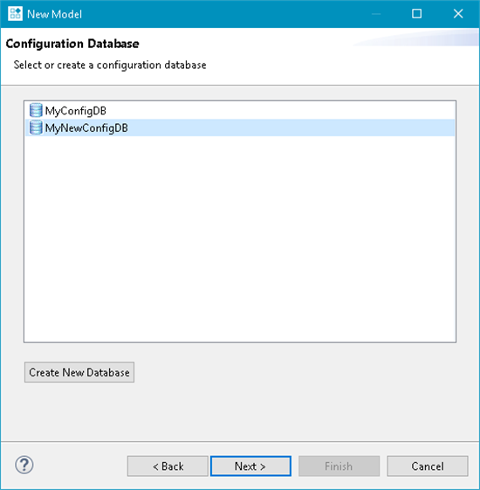Go to previous page with Back button
Screen dimensions: 480x490
click(168, 466)
